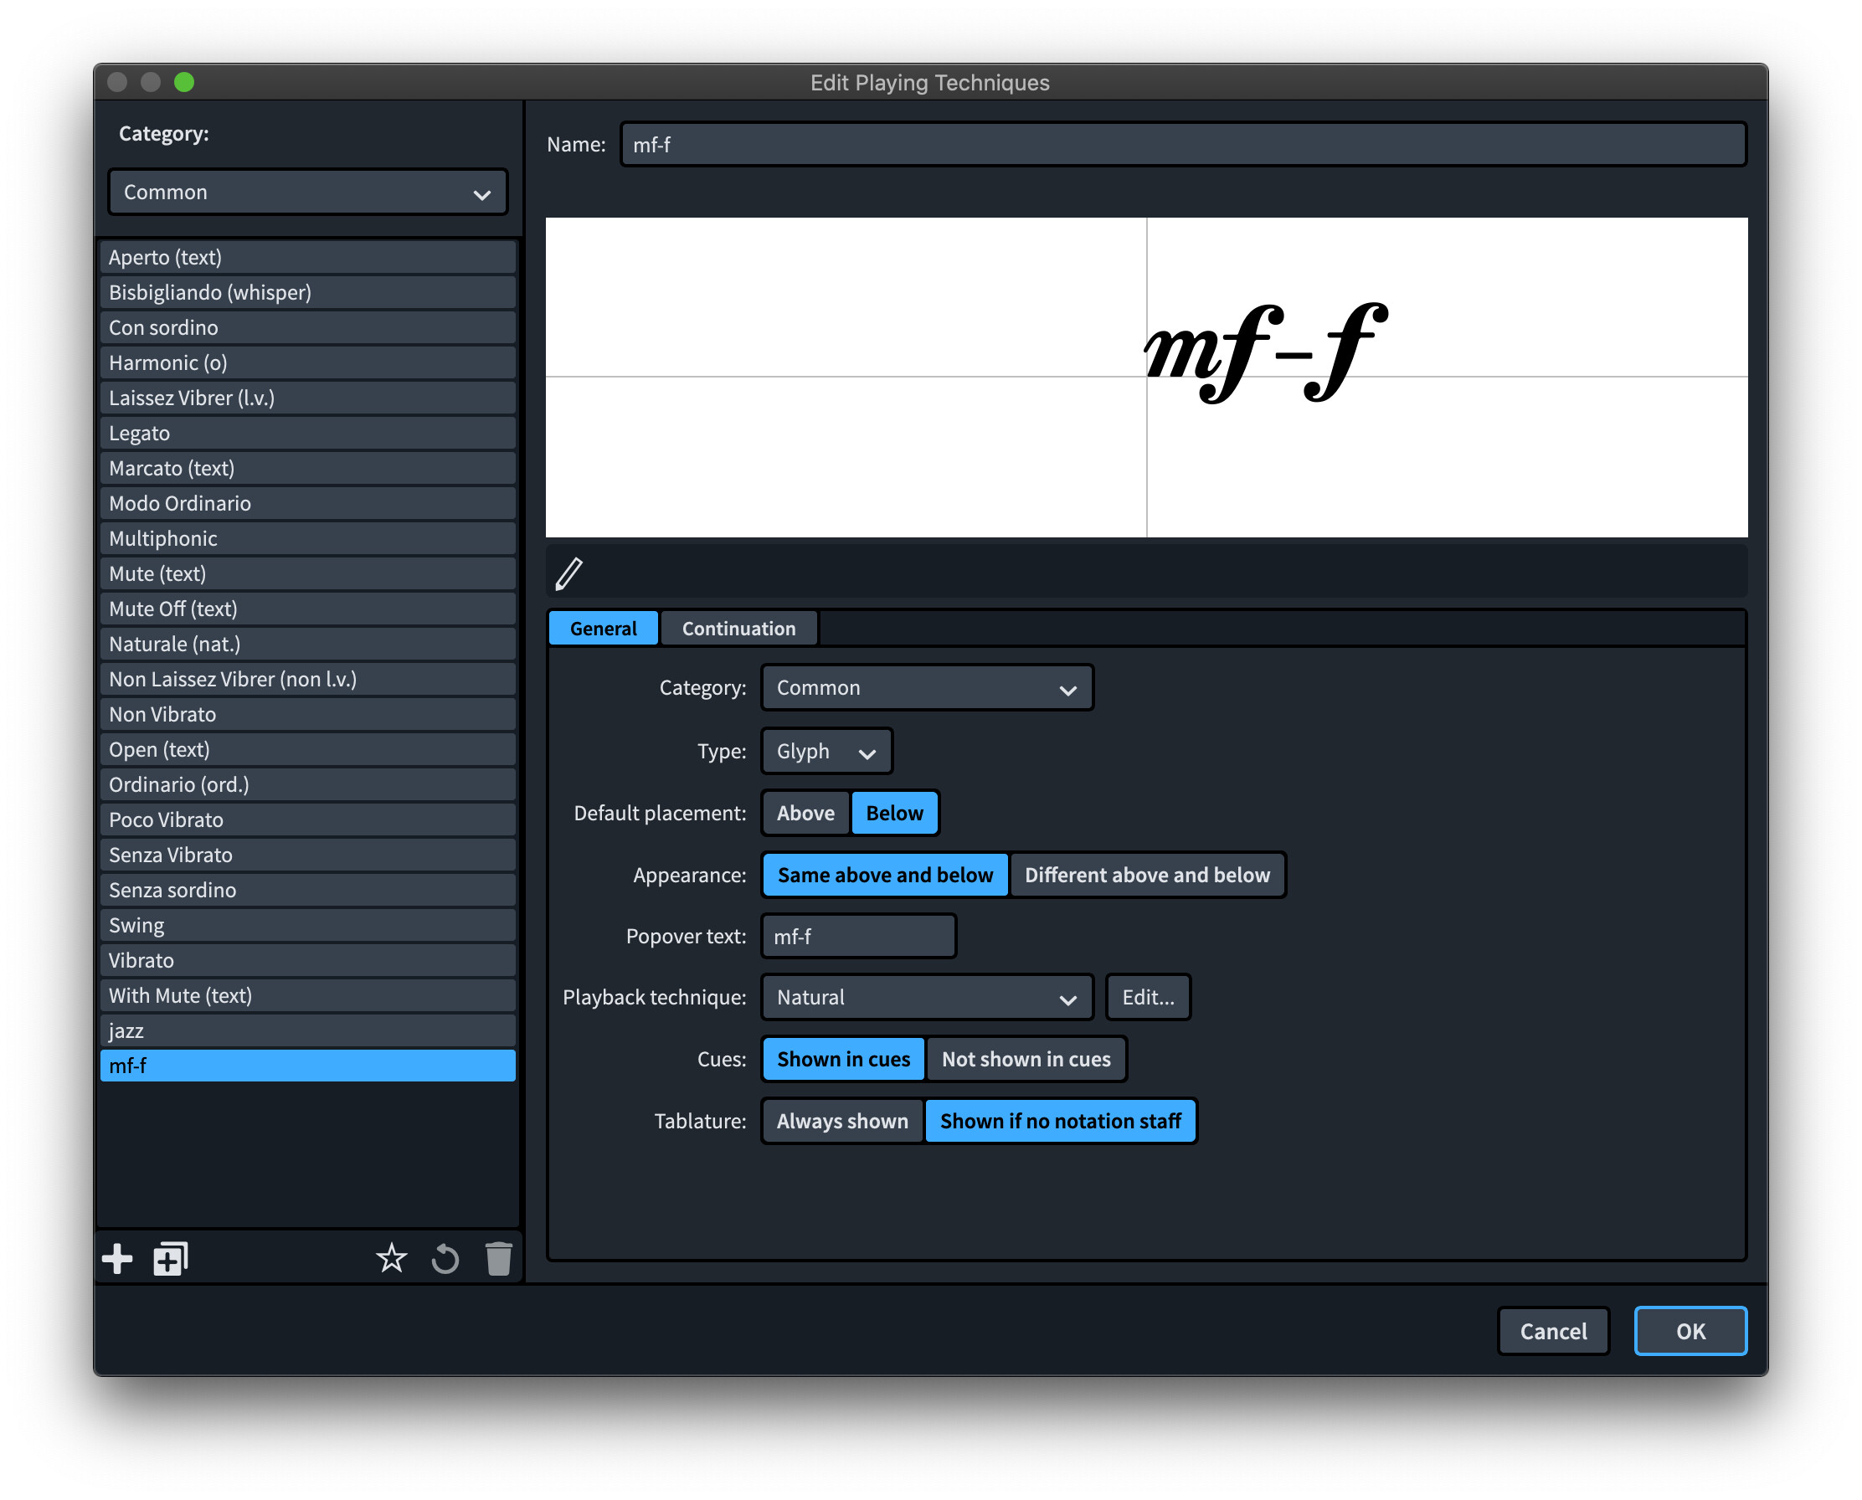Select Harmonic (o) in the list
The height and width of the screenshot is (1500, 1862).
[307, 363]
